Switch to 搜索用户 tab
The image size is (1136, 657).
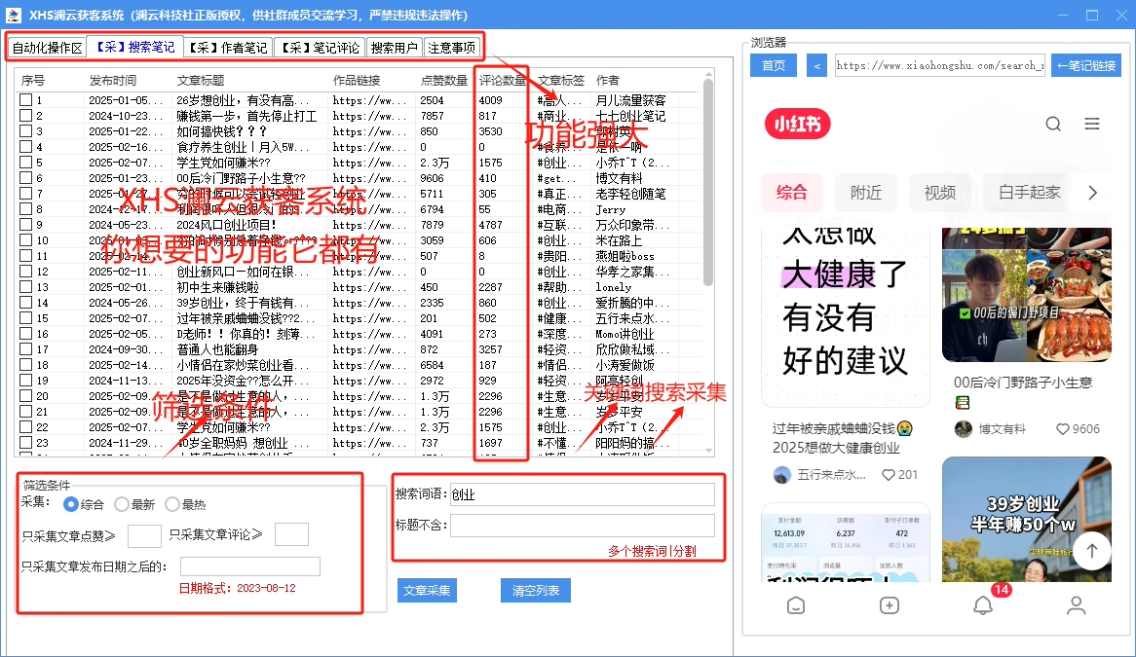395,48
